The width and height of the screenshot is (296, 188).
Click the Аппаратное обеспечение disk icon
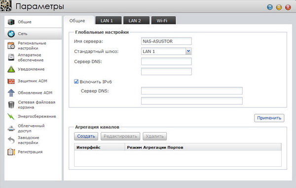tap(11, 57)
